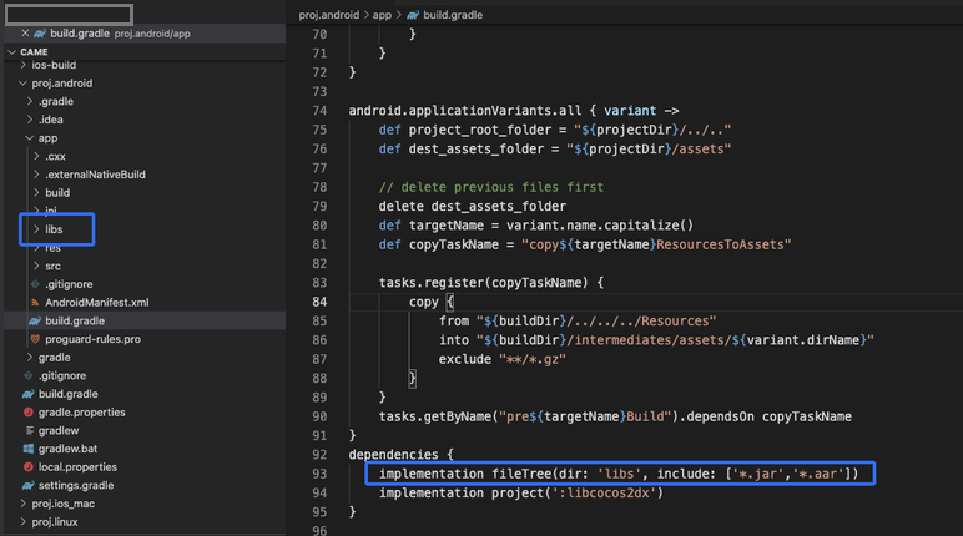Click the AndroidManifest.xml RSS-style file icon
This screenshot has height=536, width=963.
pyautogui.click(x=35, y=303)
